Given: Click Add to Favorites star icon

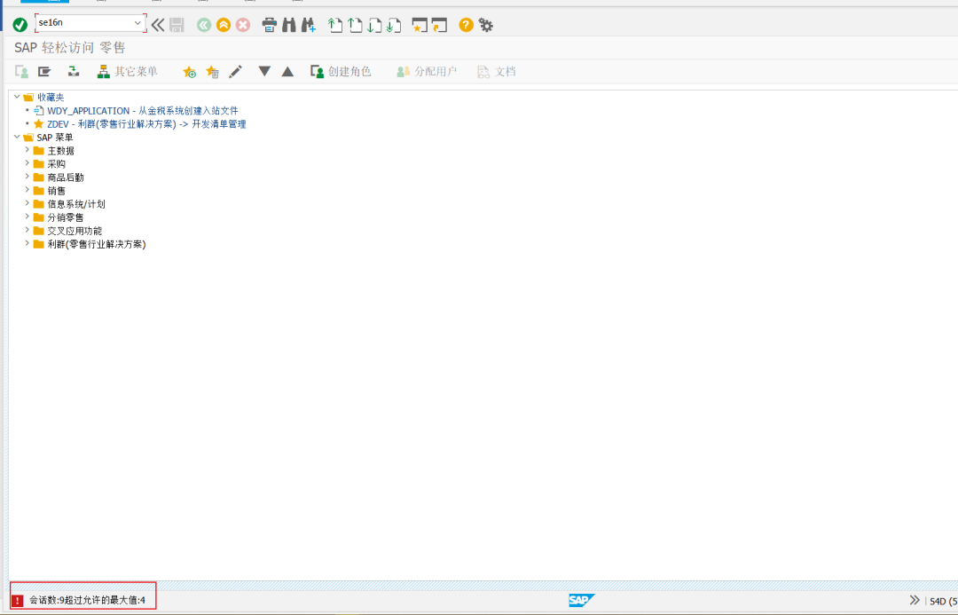Looking at the screenshot, I should [x=190, y=72].
